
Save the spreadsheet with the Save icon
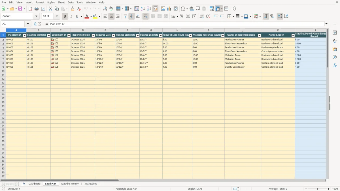coord(20,8)
